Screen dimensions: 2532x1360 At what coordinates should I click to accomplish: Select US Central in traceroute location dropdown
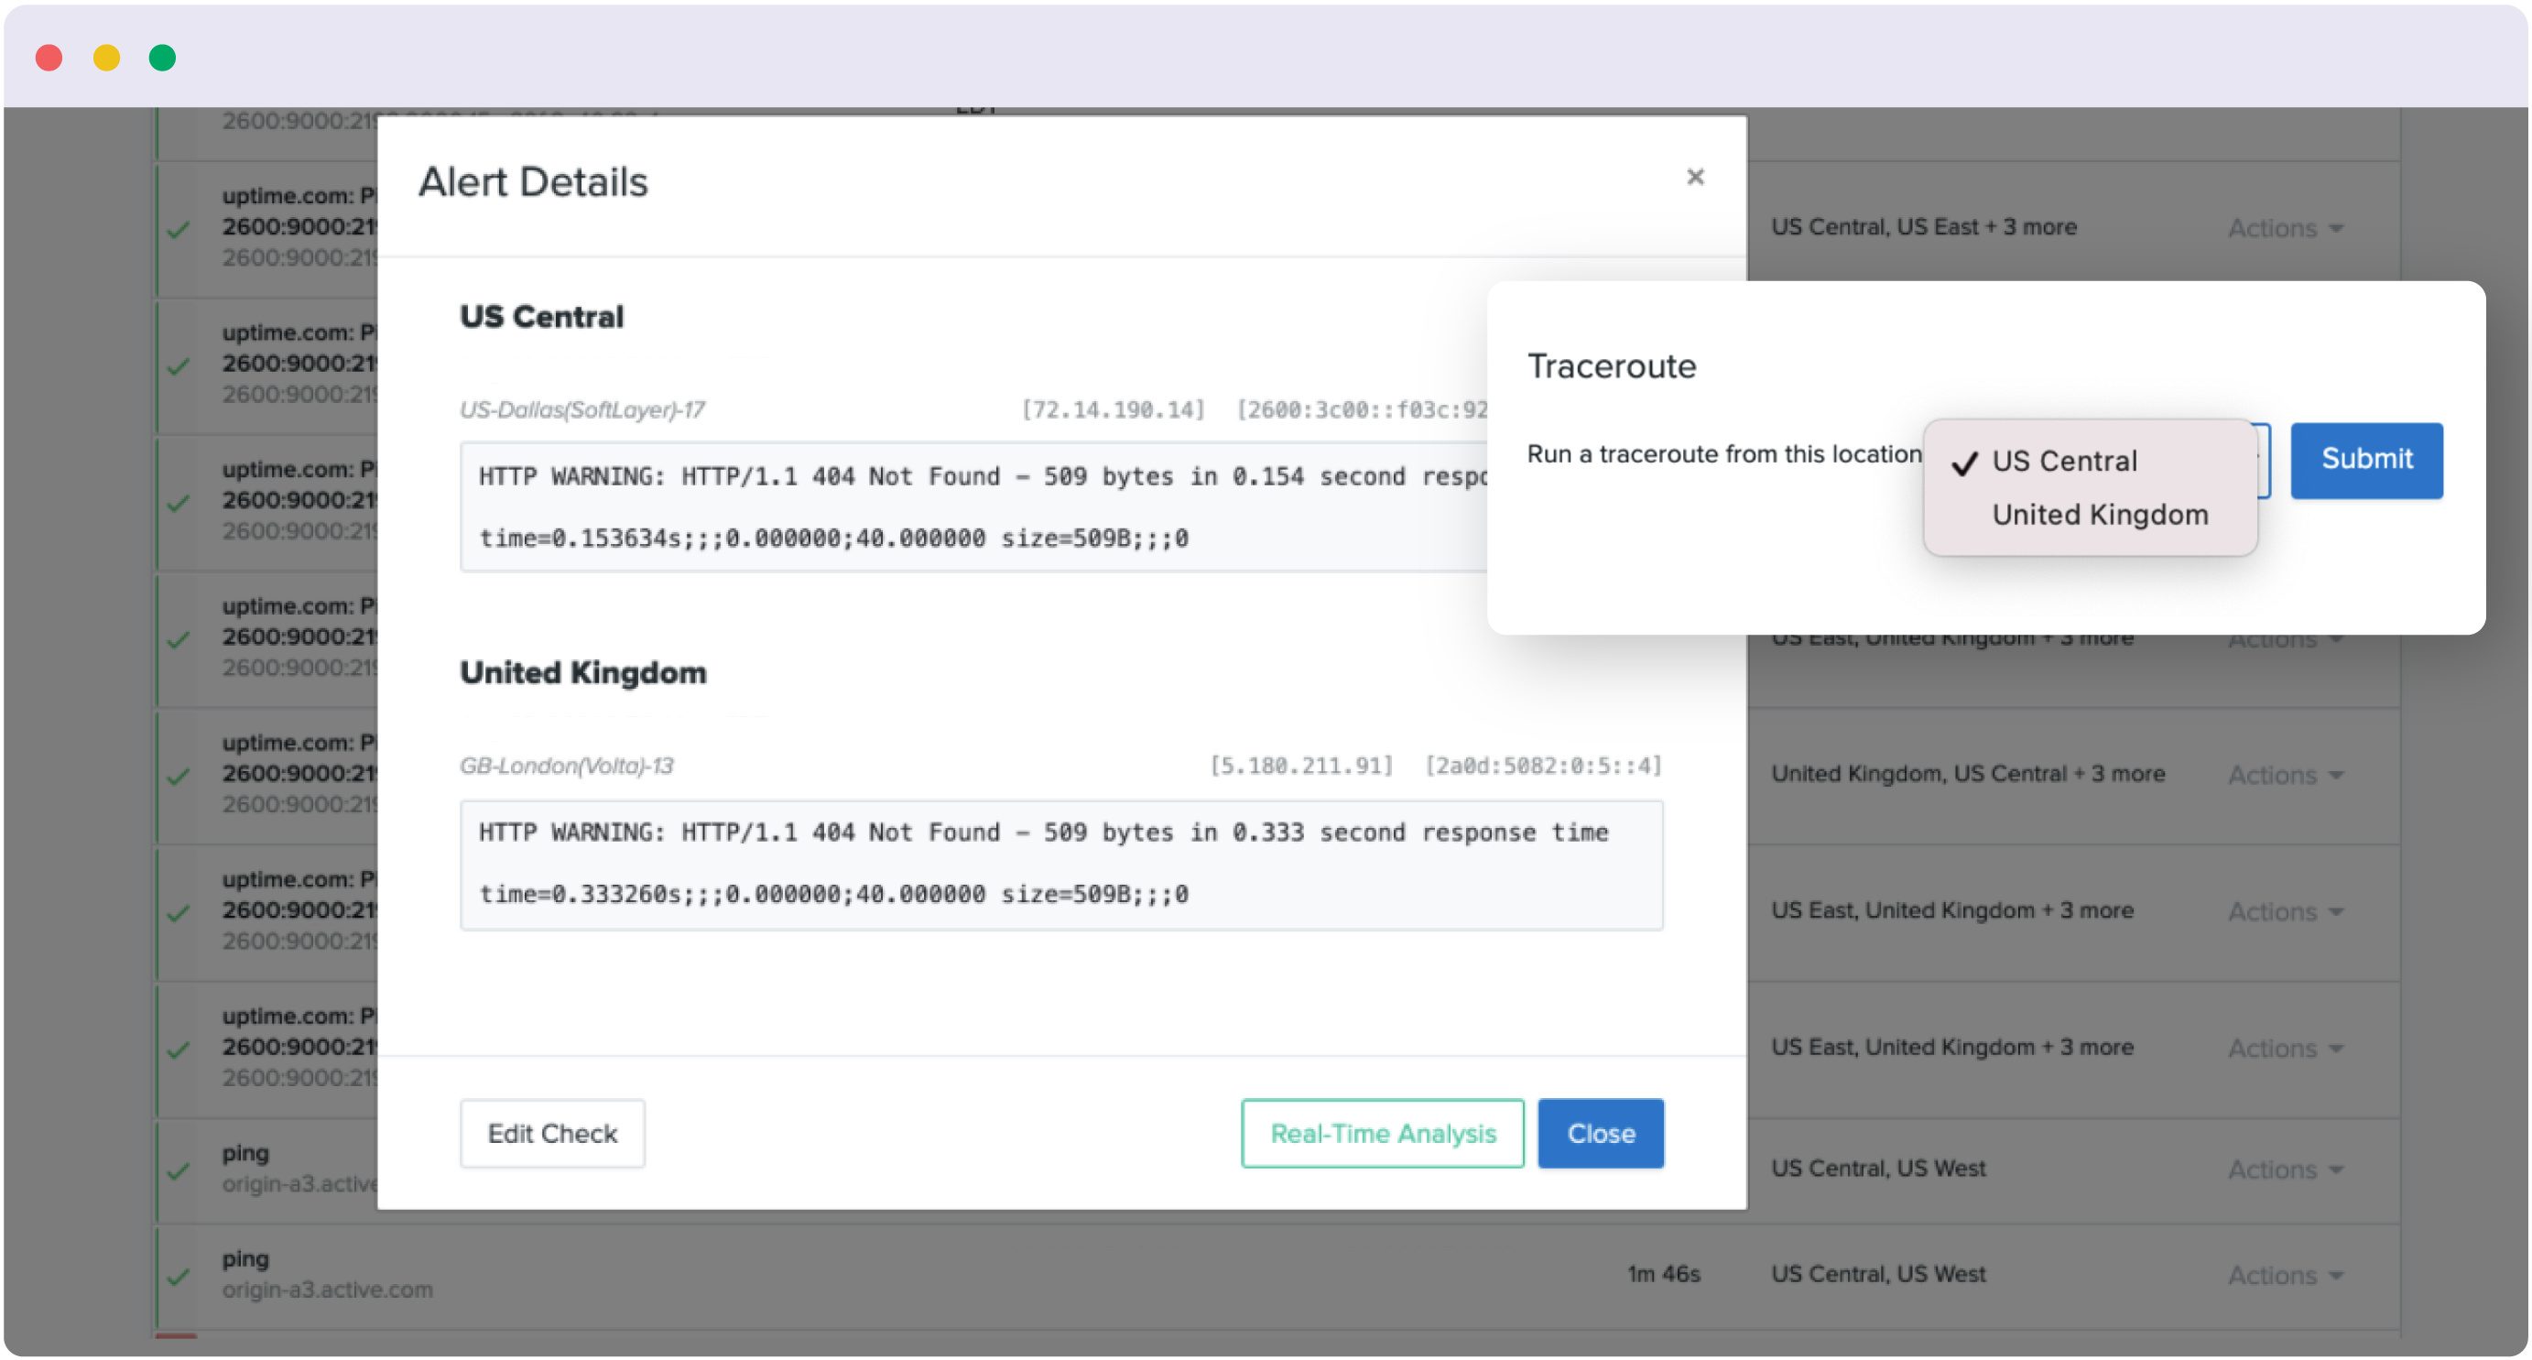pos(2064,461)
